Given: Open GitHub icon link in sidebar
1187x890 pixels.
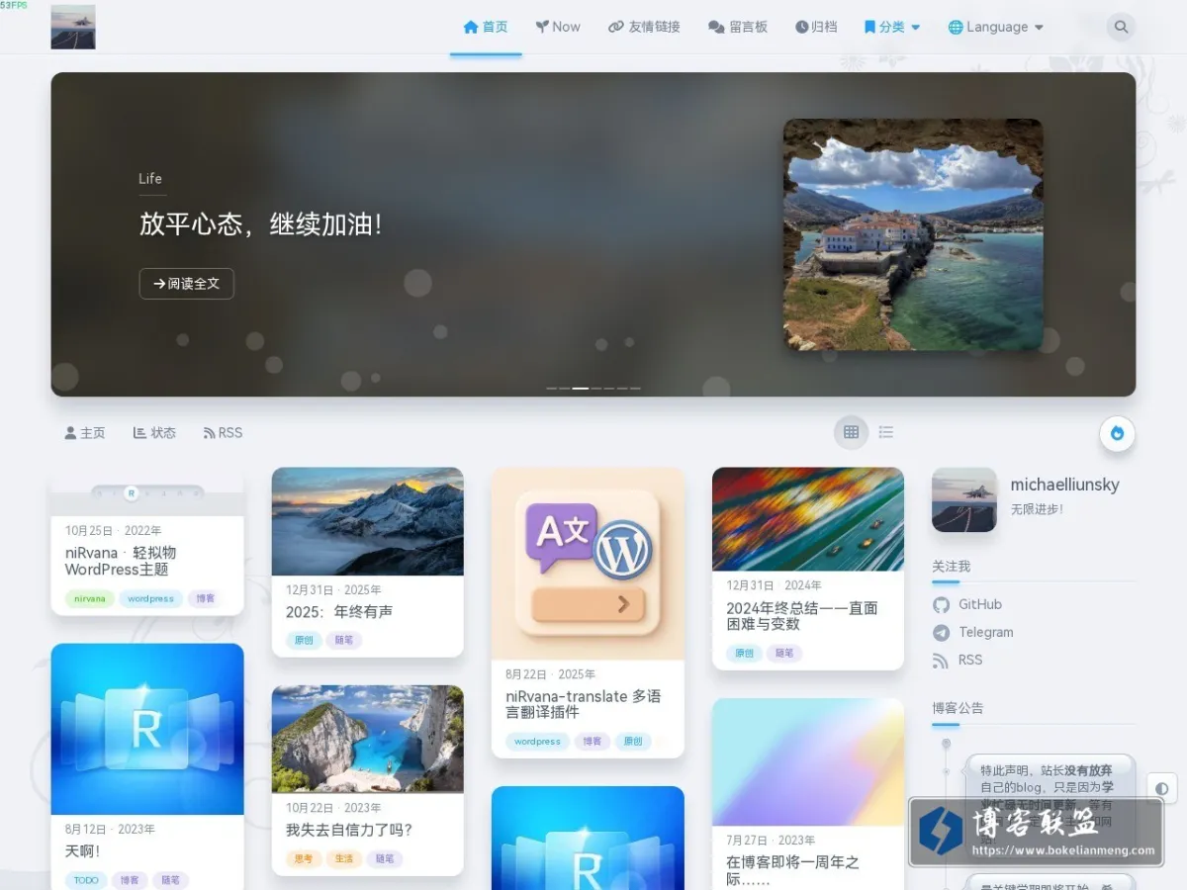Looking at the screenshot, I should (967, 604).
